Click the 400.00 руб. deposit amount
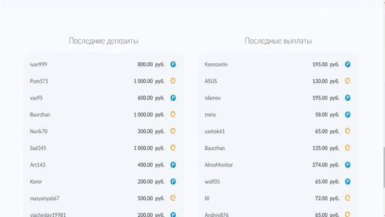This screenshot has width=385, height=217. pyautogui.click(x=151, y=165)
